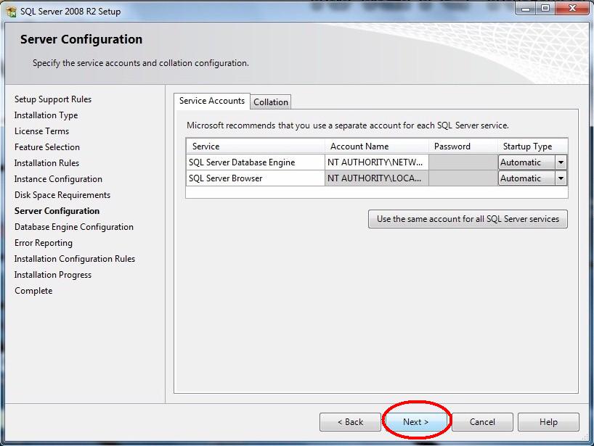Select Installation Configuration Rules step
The height and width of the screenshot is (446, 594).
[75, 259]
